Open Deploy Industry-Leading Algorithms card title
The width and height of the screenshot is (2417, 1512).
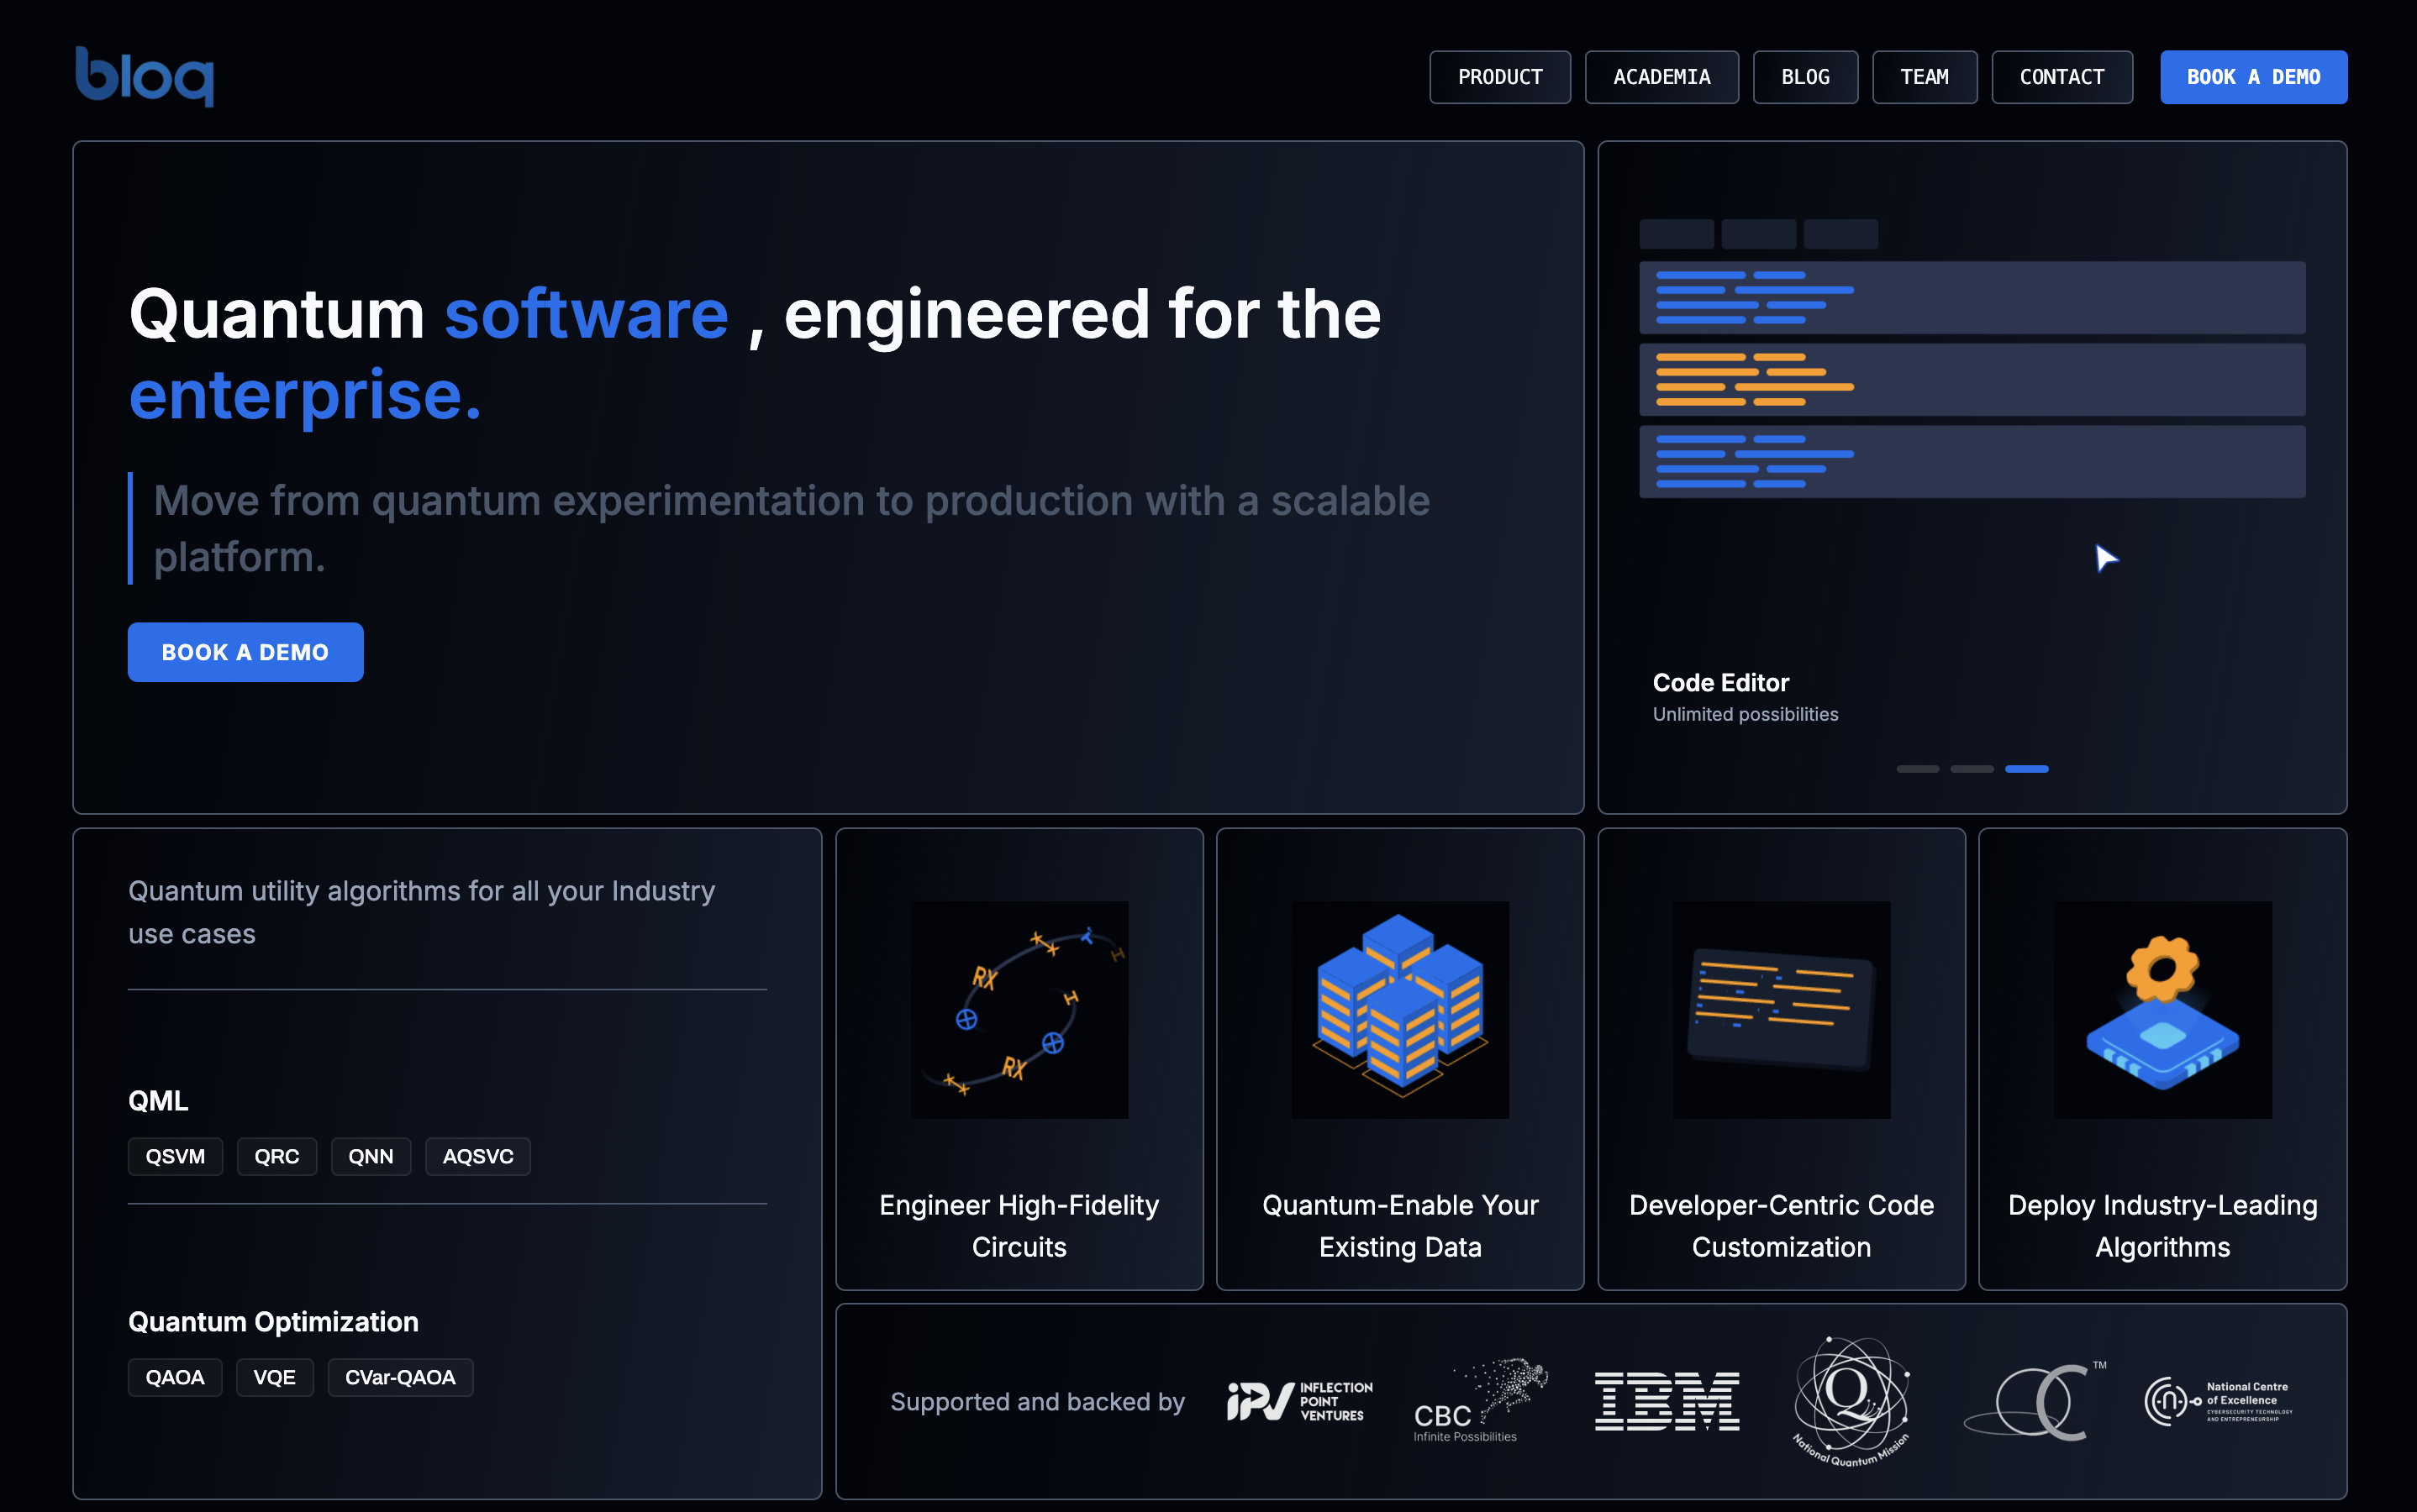coord(2163,1226)
